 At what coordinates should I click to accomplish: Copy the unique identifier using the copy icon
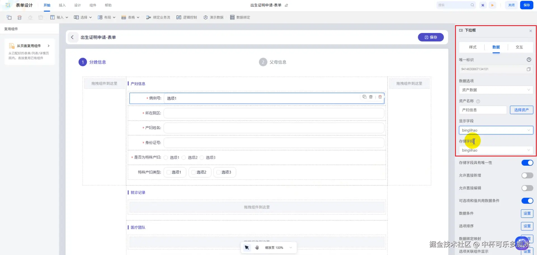pyautogui.click(x=529, y=69)
